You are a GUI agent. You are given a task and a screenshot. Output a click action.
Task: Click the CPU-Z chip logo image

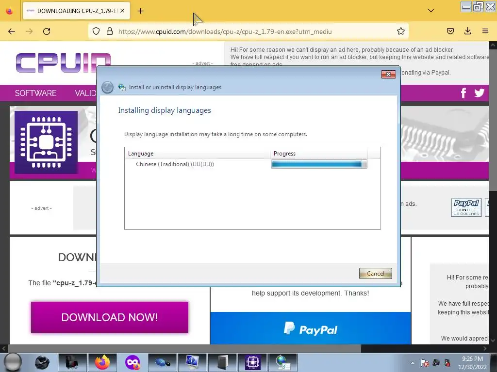[46, 142]
